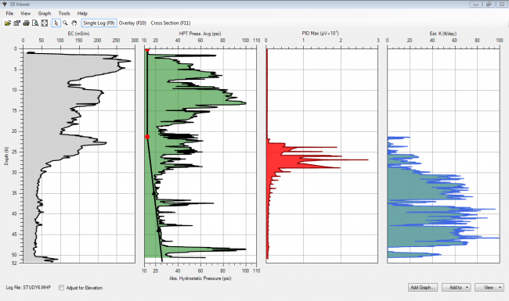Click the PID Max graph title
509x301 pixels.
[320, 33]
